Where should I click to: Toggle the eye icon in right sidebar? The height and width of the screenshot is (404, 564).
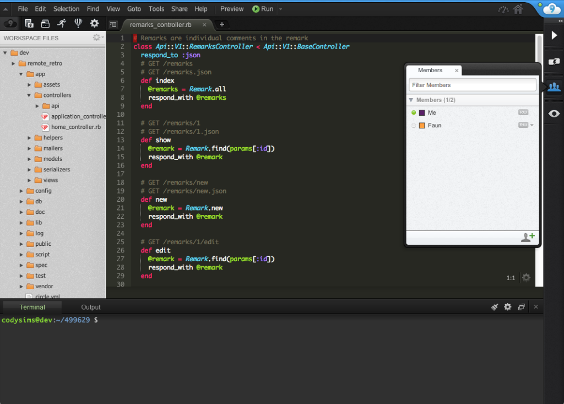pyautogui.click(x=554, y=114)
